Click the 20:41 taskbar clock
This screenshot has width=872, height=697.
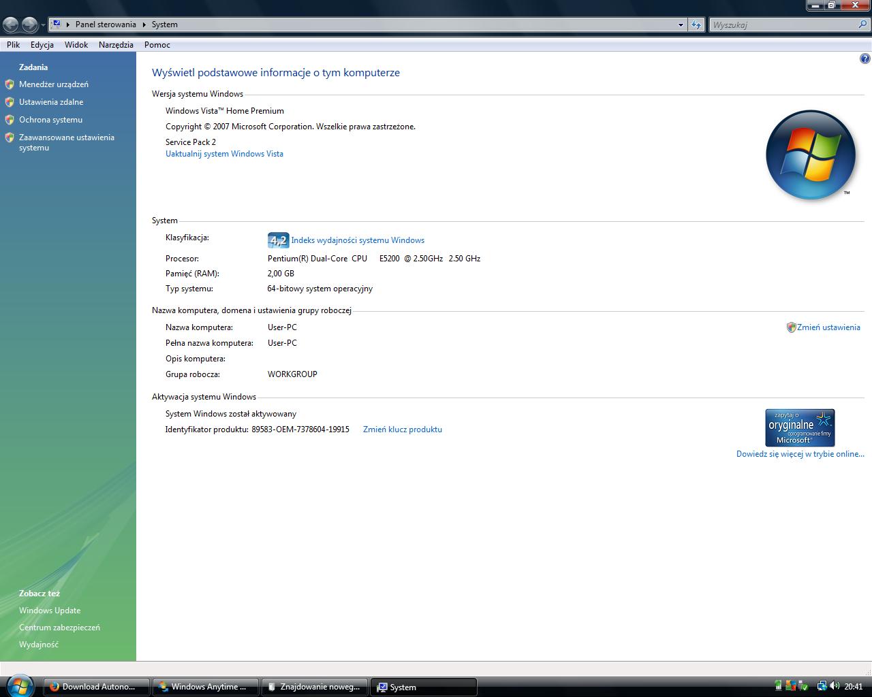coord(854,687)
